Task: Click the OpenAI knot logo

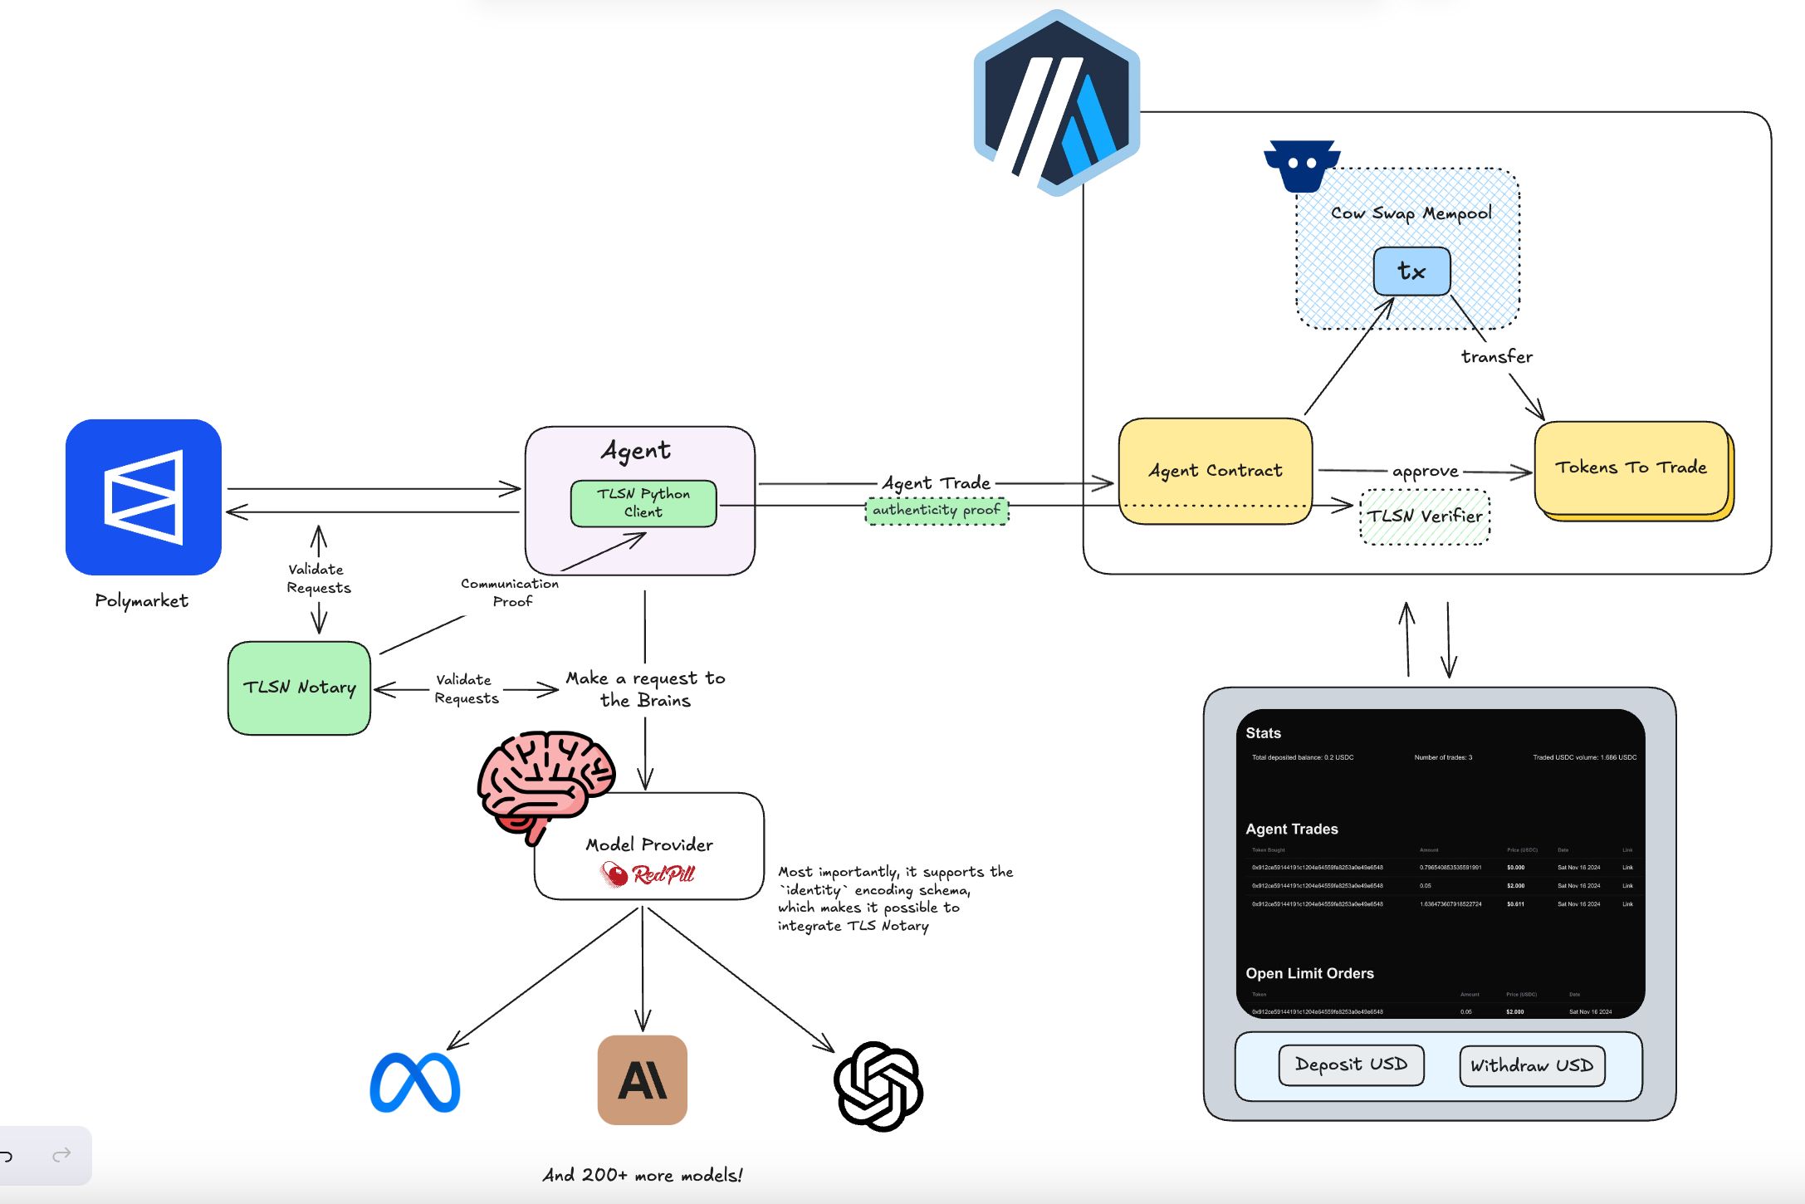Action: coord(878,1086)
